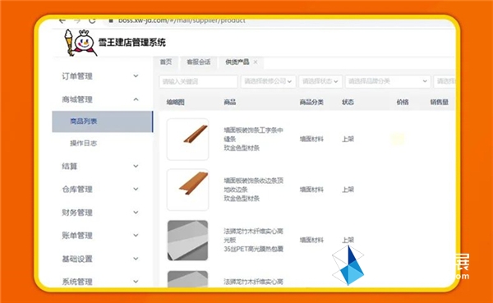Click 墙面材料 category in the 工字条 row

pos(311,139)
